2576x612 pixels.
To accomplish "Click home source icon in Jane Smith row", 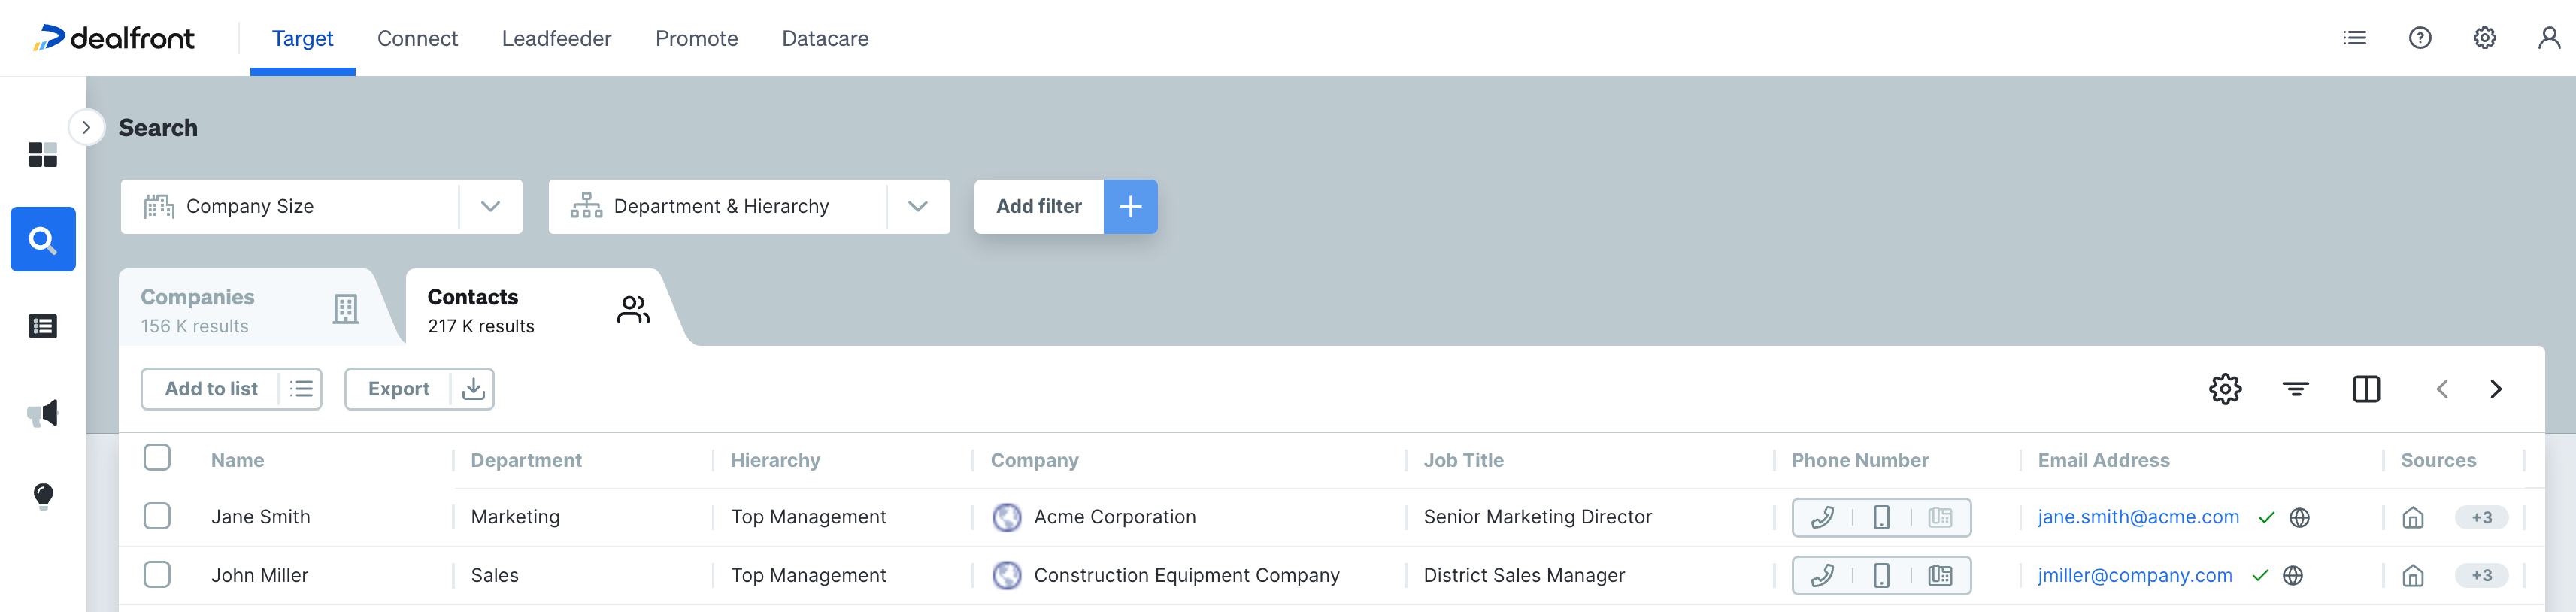I will click(2413, 517).
